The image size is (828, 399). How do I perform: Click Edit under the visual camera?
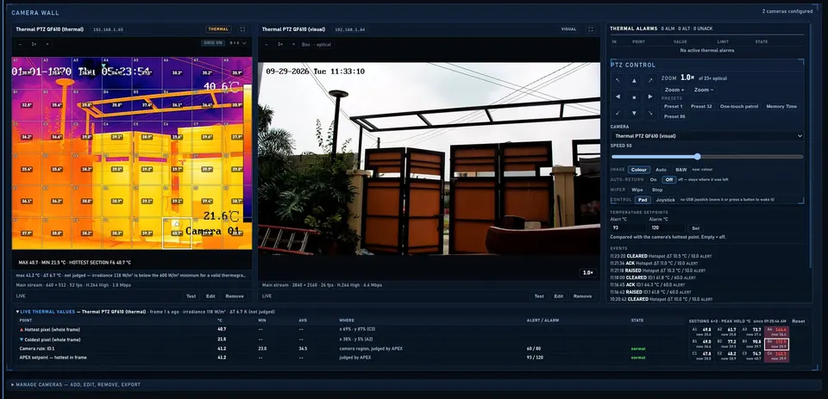[x=558, y=296]
